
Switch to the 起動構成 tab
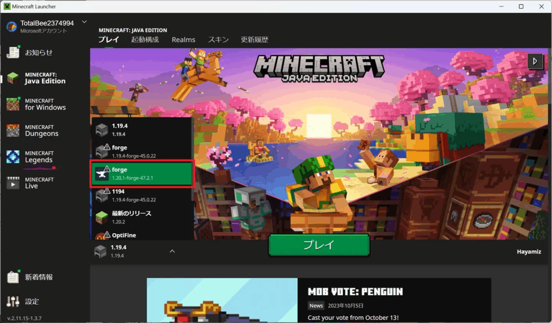pyautogui.click(x=144, y=40)
